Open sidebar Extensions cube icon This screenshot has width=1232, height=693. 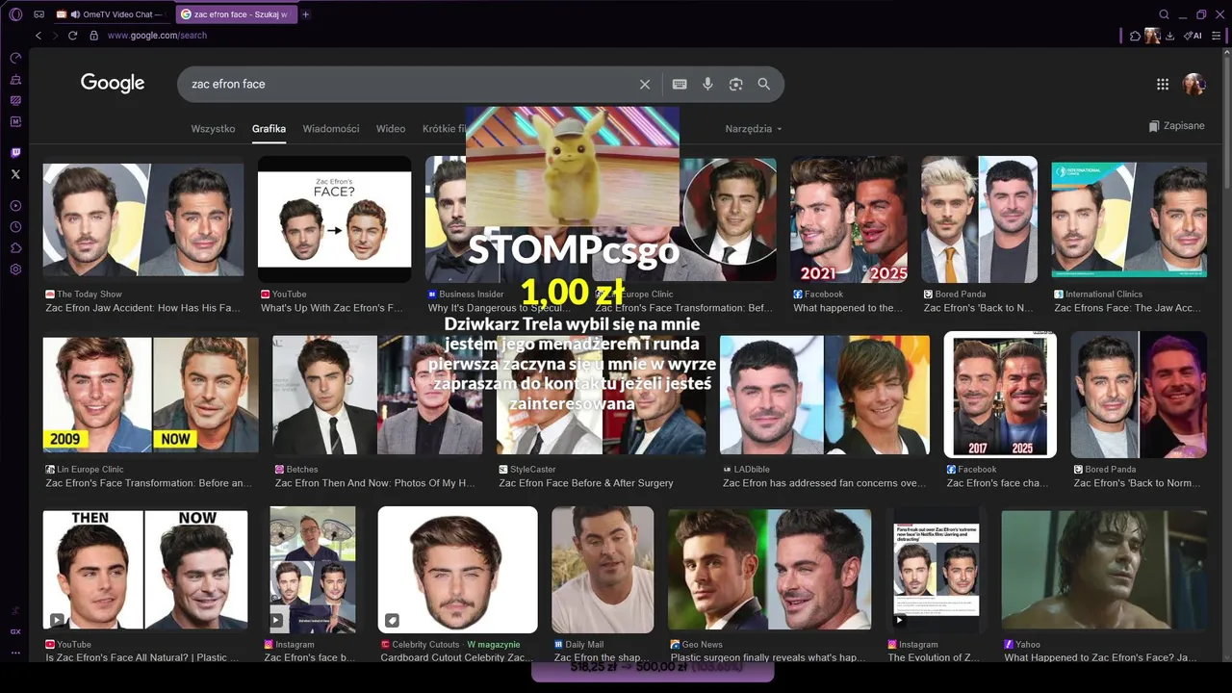[15, 248]
